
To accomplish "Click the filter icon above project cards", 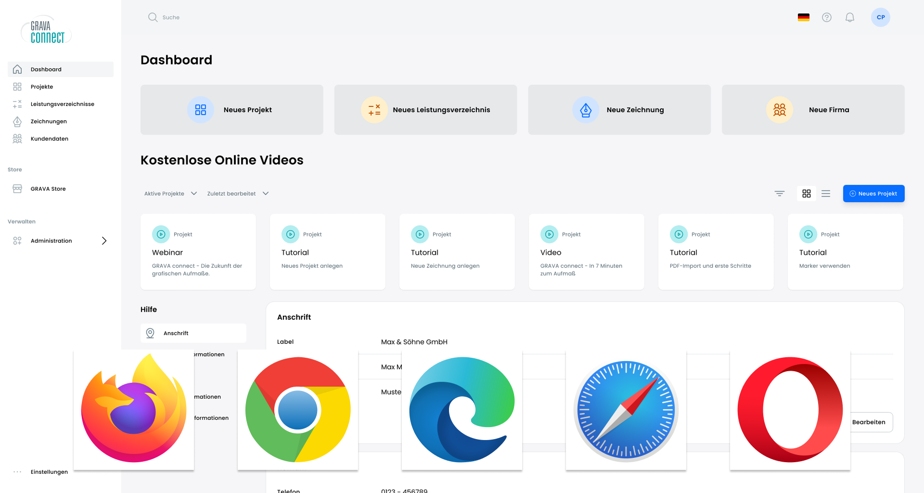I will 780,194.
